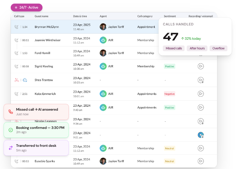
Task: Click the incoming call icon for Brynnan McGlynn
Action: point(16,27)
